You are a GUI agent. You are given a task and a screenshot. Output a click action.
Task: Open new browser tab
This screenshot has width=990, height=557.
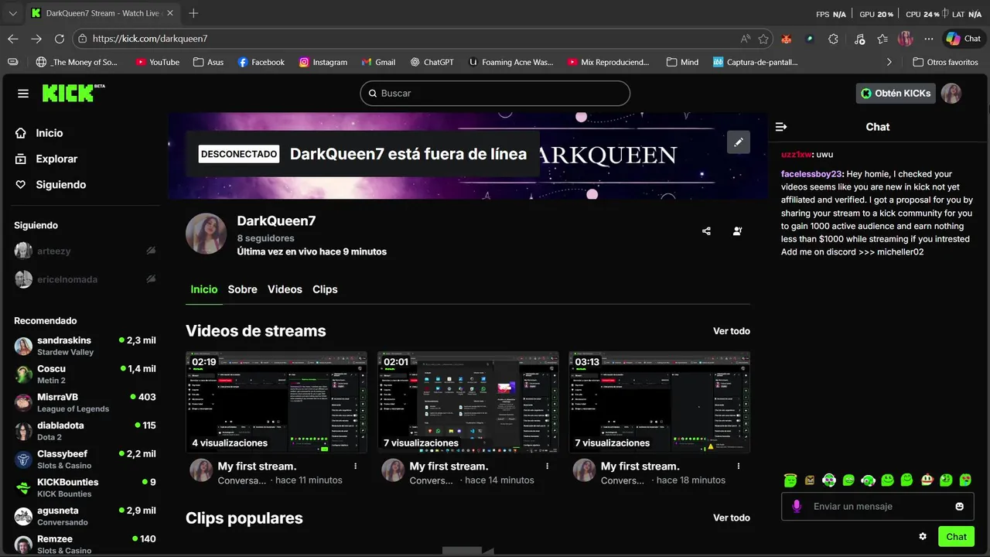[x=193, y=13]
